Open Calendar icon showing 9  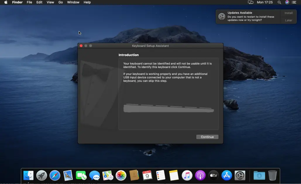[147, 175]
